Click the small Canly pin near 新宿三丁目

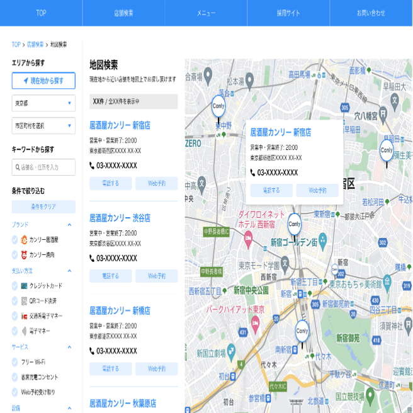tap(334, 269)
